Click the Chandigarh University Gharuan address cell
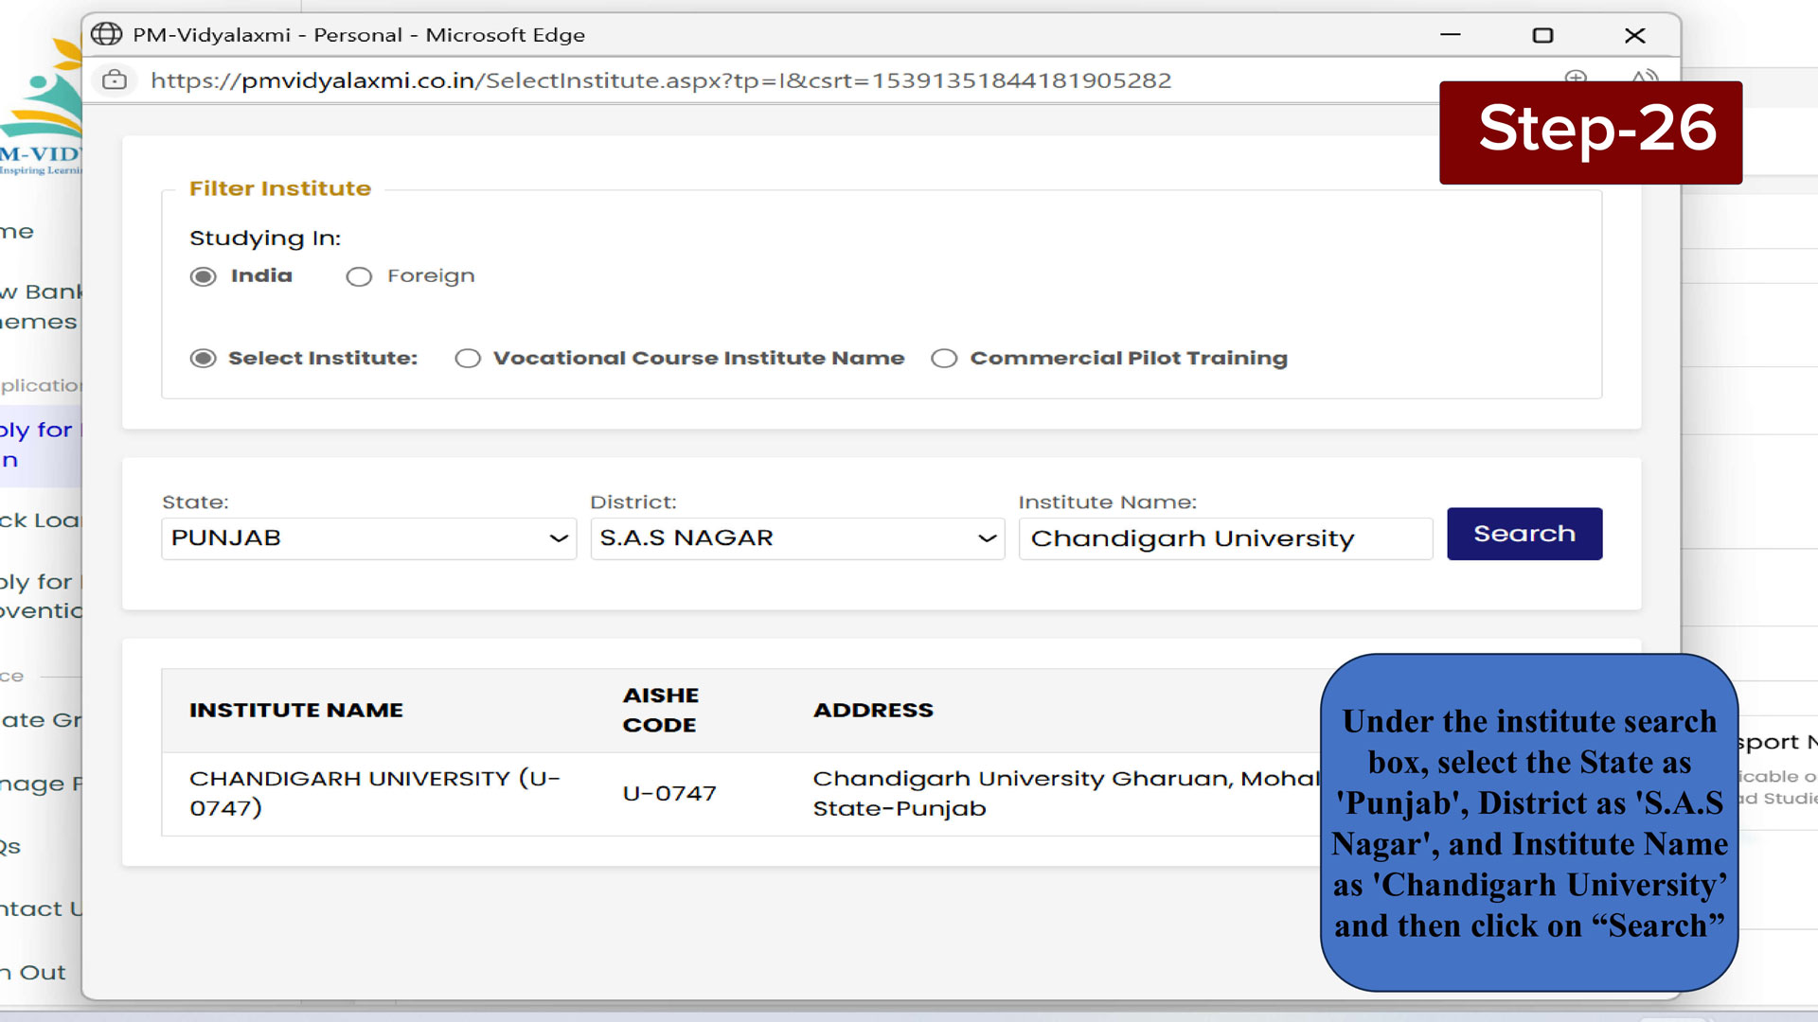Screen dimensions: 1818x1022 1066,793
